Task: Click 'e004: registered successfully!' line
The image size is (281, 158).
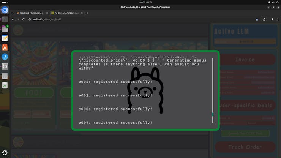Action: click(115, 123)
